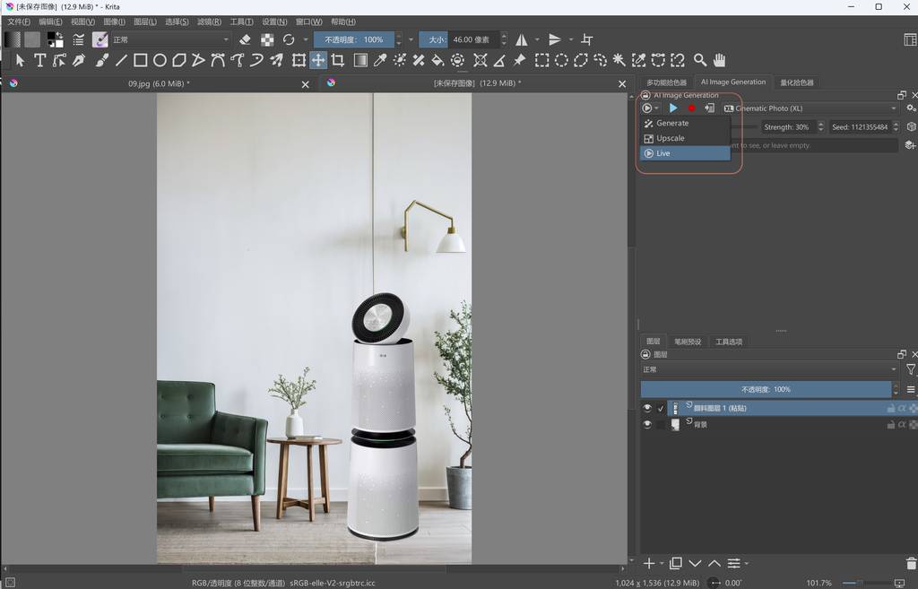Switch to the 09.jpg document tab

tap(158, 83)
